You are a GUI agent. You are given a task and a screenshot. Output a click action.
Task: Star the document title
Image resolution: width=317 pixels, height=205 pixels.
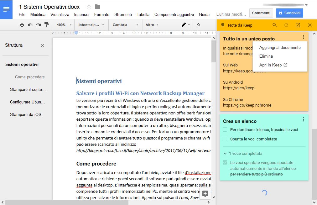click(89, 7)
